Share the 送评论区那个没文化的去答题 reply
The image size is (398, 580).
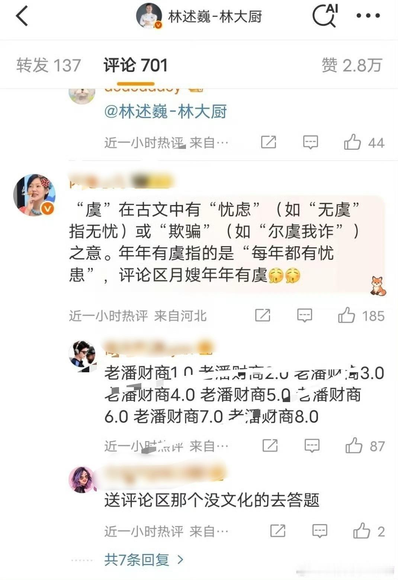[x=278, y=531]
